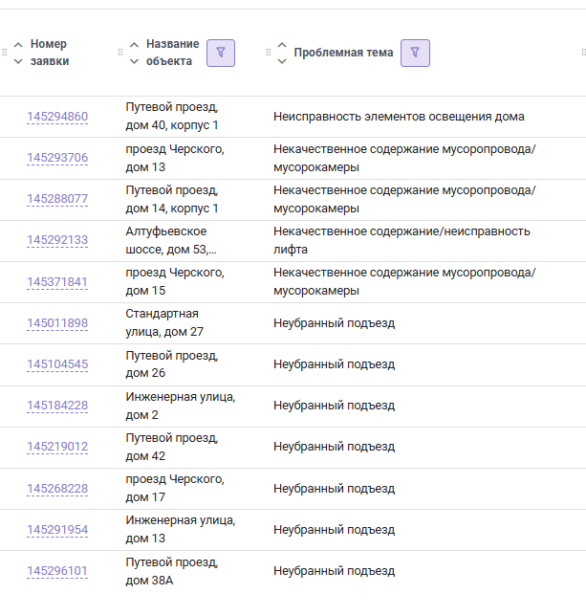This screenshot has width=586, height=616.
Task: Sort Проблемная тема descending with down arrow
Action: coord(282,61)
